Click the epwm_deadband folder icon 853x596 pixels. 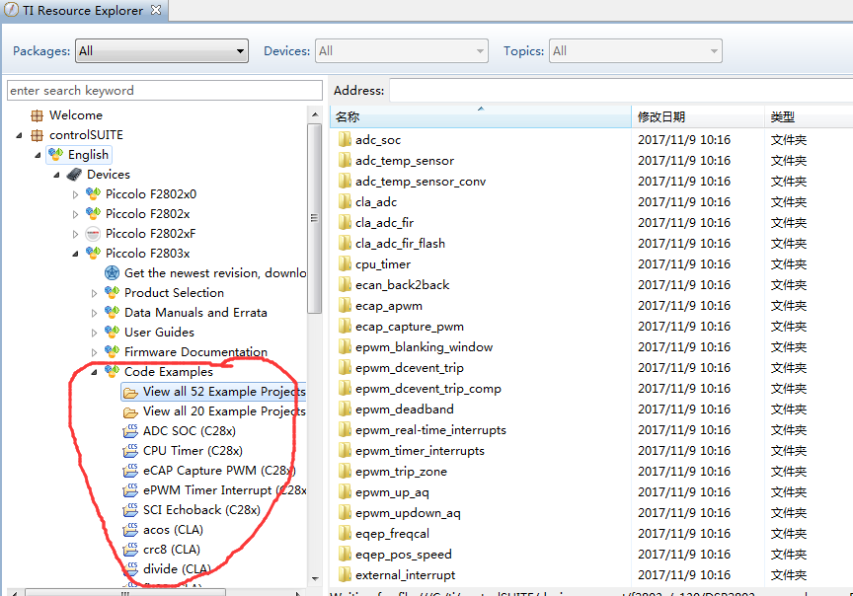(345, 409)
